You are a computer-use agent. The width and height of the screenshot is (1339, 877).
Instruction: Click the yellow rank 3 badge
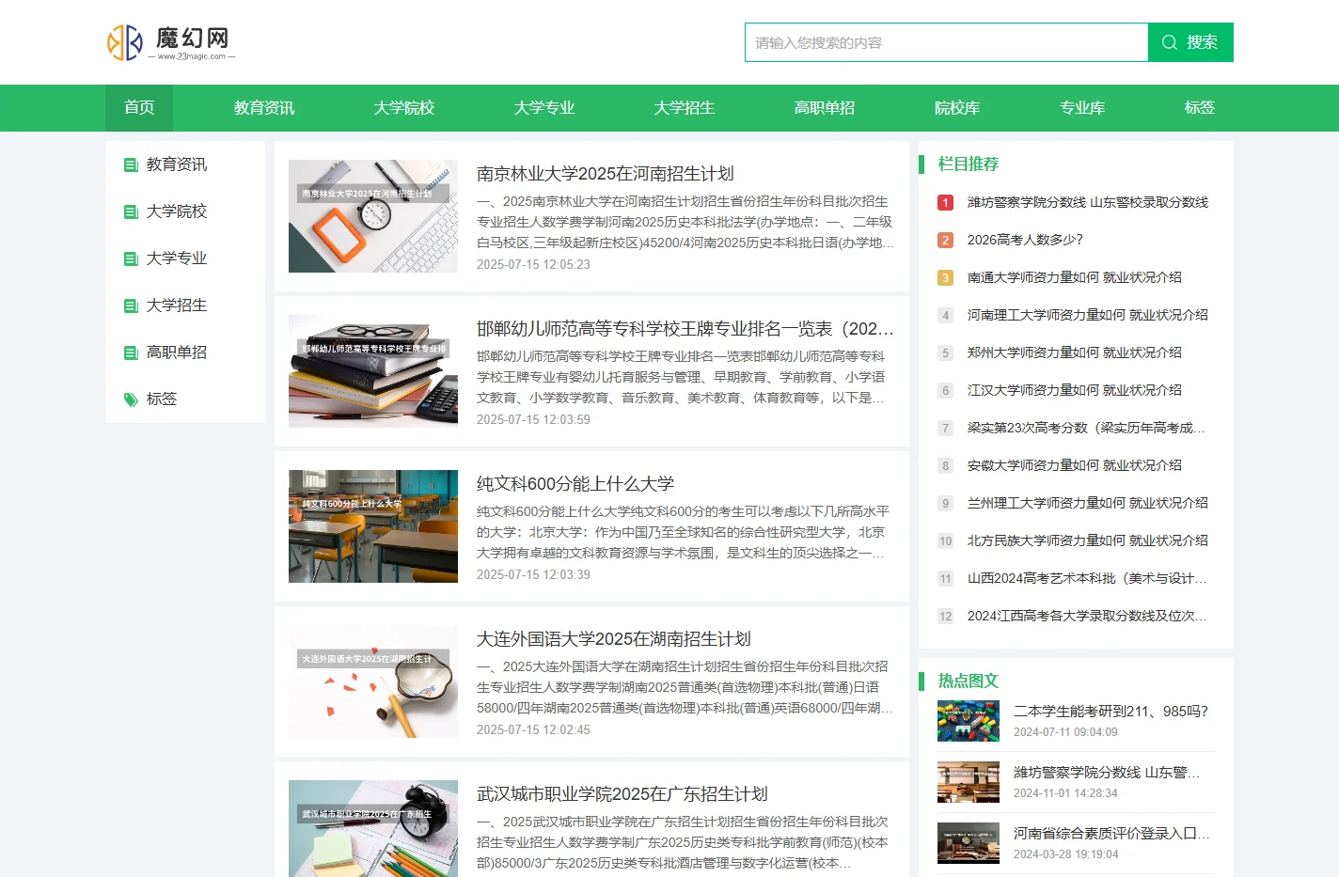tap(946, 277)
